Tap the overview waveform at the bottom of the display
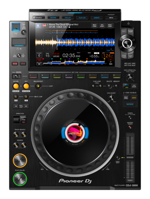Screen dimensions: 150x199 [74, 62]
